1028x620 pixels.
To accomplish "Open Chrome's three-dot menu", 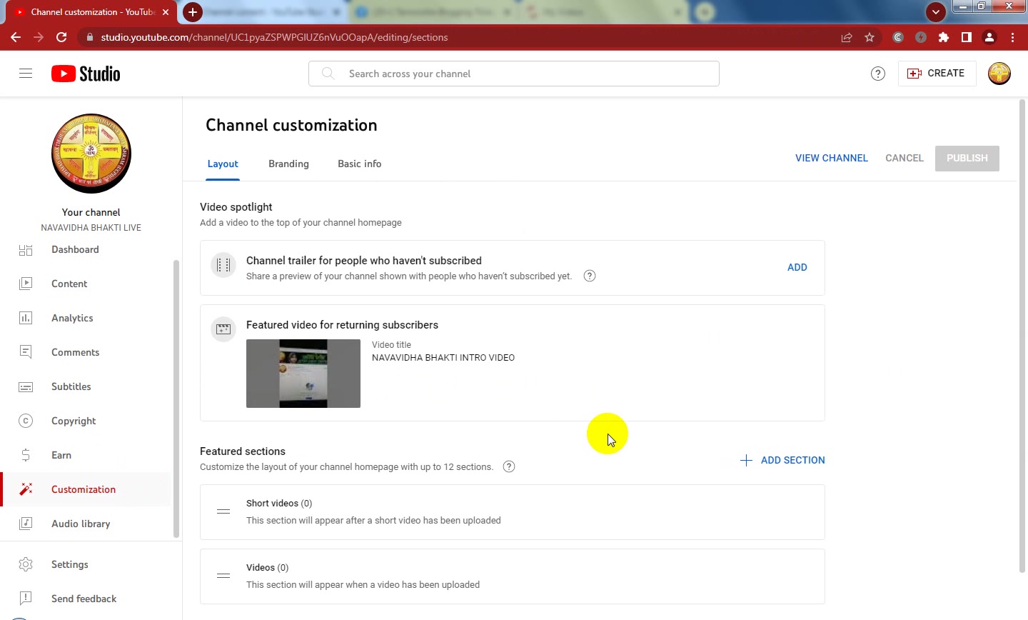I will (x=1012, y=37).
